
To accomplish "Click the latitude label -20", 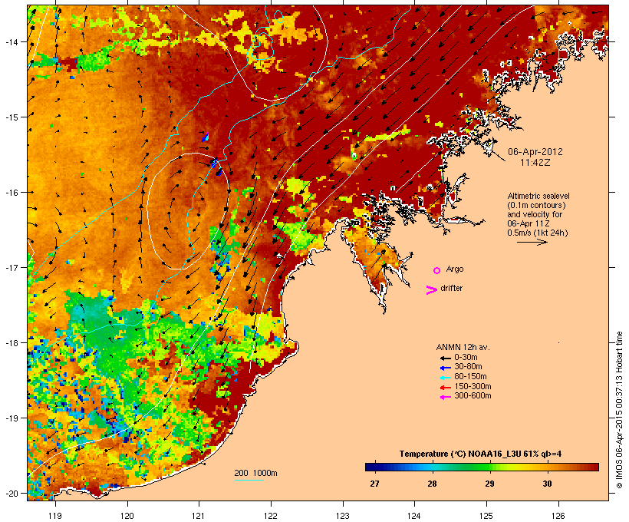I will click(11, 494).
